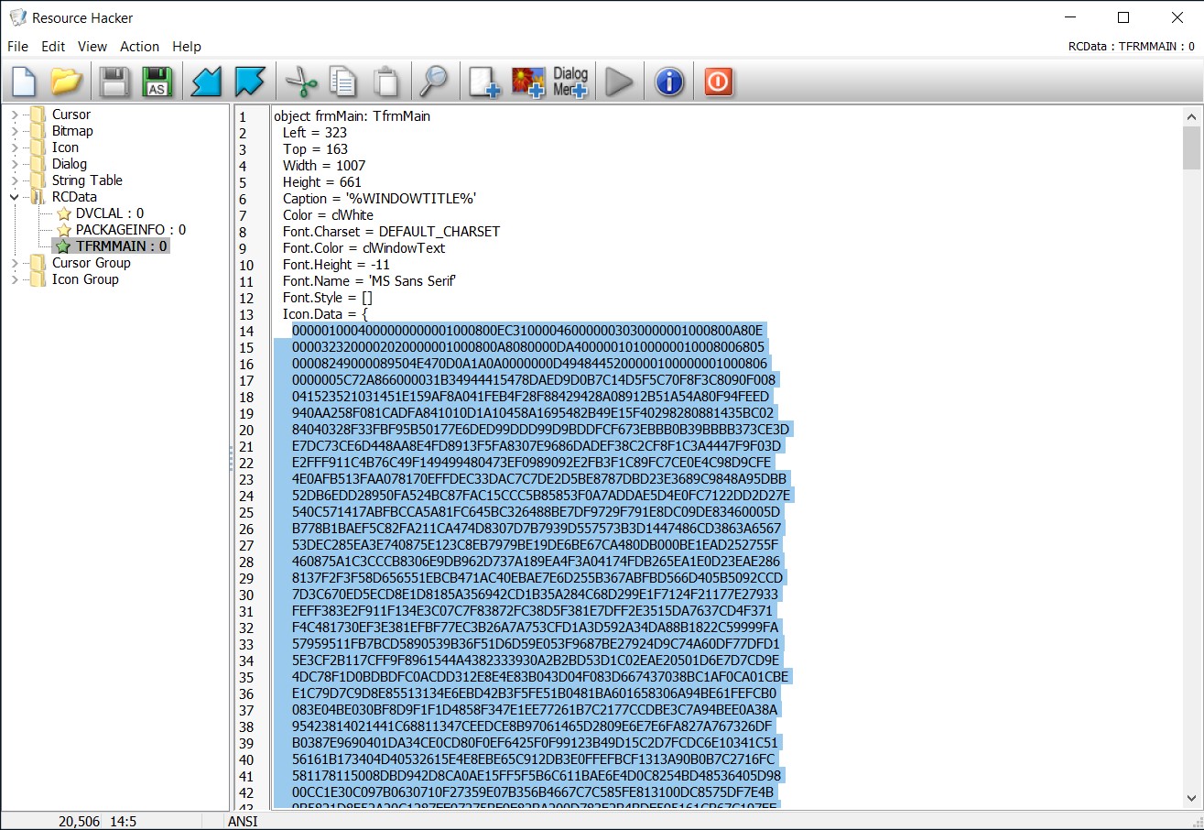This screenshot has width=1204, height=830.
Task: Click the 'Font.Charset = DEFAULT_CHARSET' line
Action: click(x=391, y=232)
